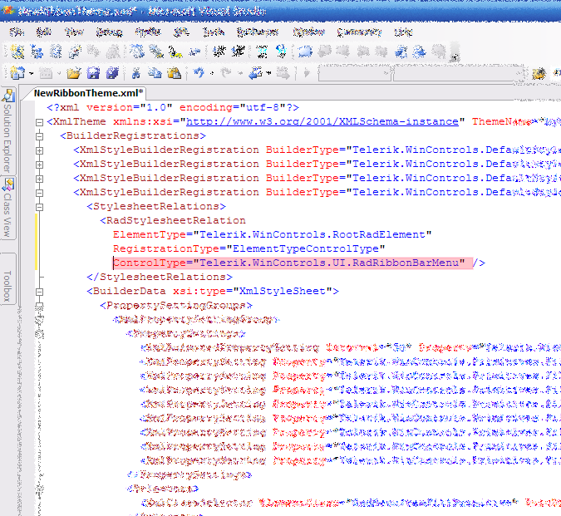Click the Find in Files icon at toolbar end
Screen dimensions: 561x516
539,74
